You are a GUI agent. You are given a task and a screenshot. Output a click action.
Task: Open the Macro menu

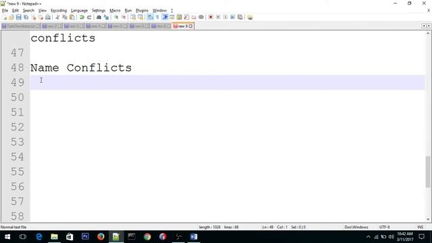tap(115, 11)
